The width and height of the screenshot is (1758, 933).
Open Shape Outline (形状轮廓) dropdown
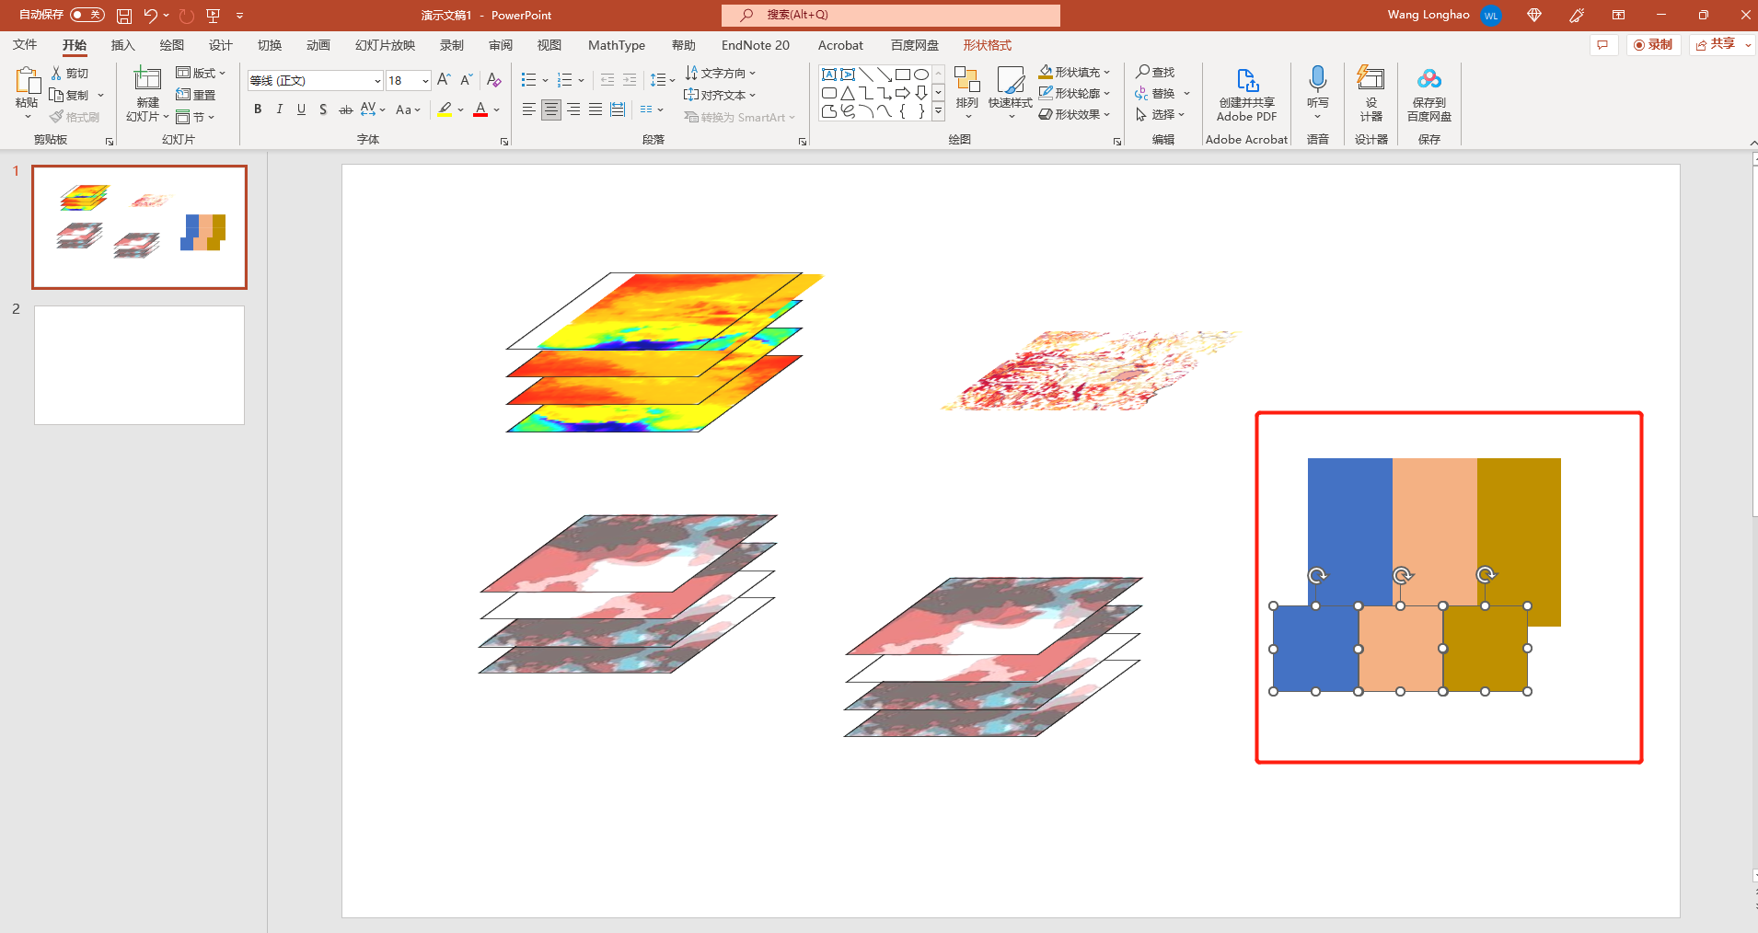click(x=1075, y=93)
